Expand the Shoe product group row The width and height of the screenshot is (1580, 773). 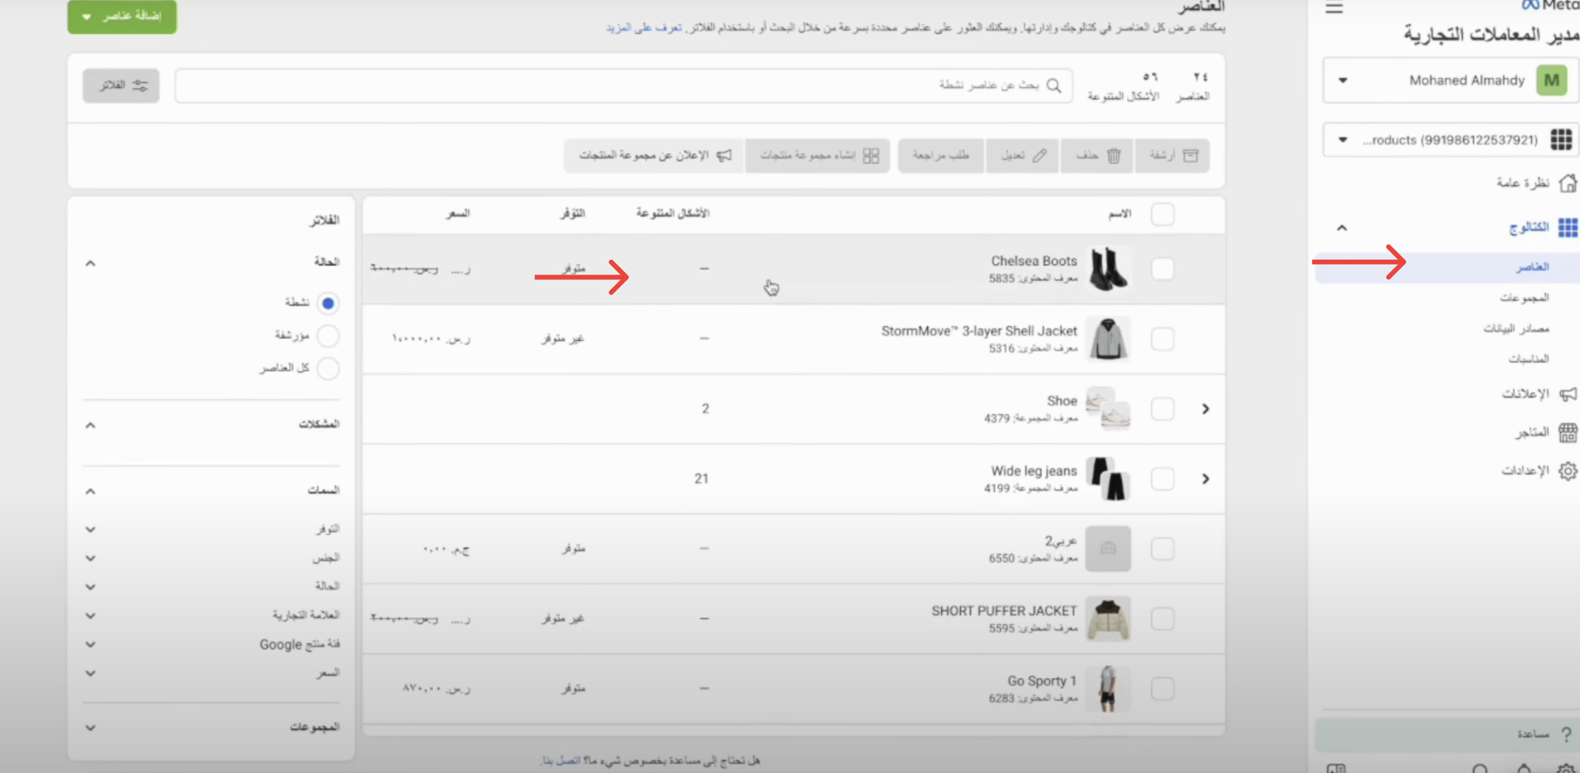(x=1205, y=409)
